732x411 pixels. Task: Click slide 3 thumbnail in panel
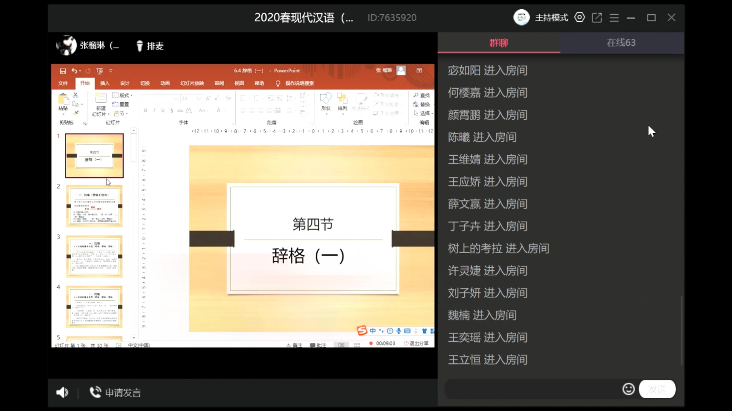click(x=94, y=256)
